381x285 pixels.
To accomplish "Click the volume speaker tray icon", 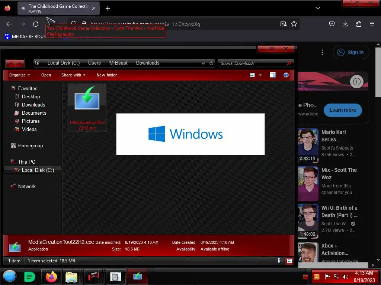I will (346, 277).
